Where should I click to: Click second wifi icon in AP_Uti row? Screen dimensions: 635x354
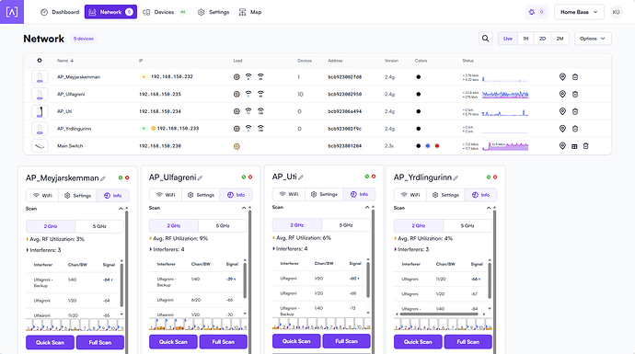260,111
